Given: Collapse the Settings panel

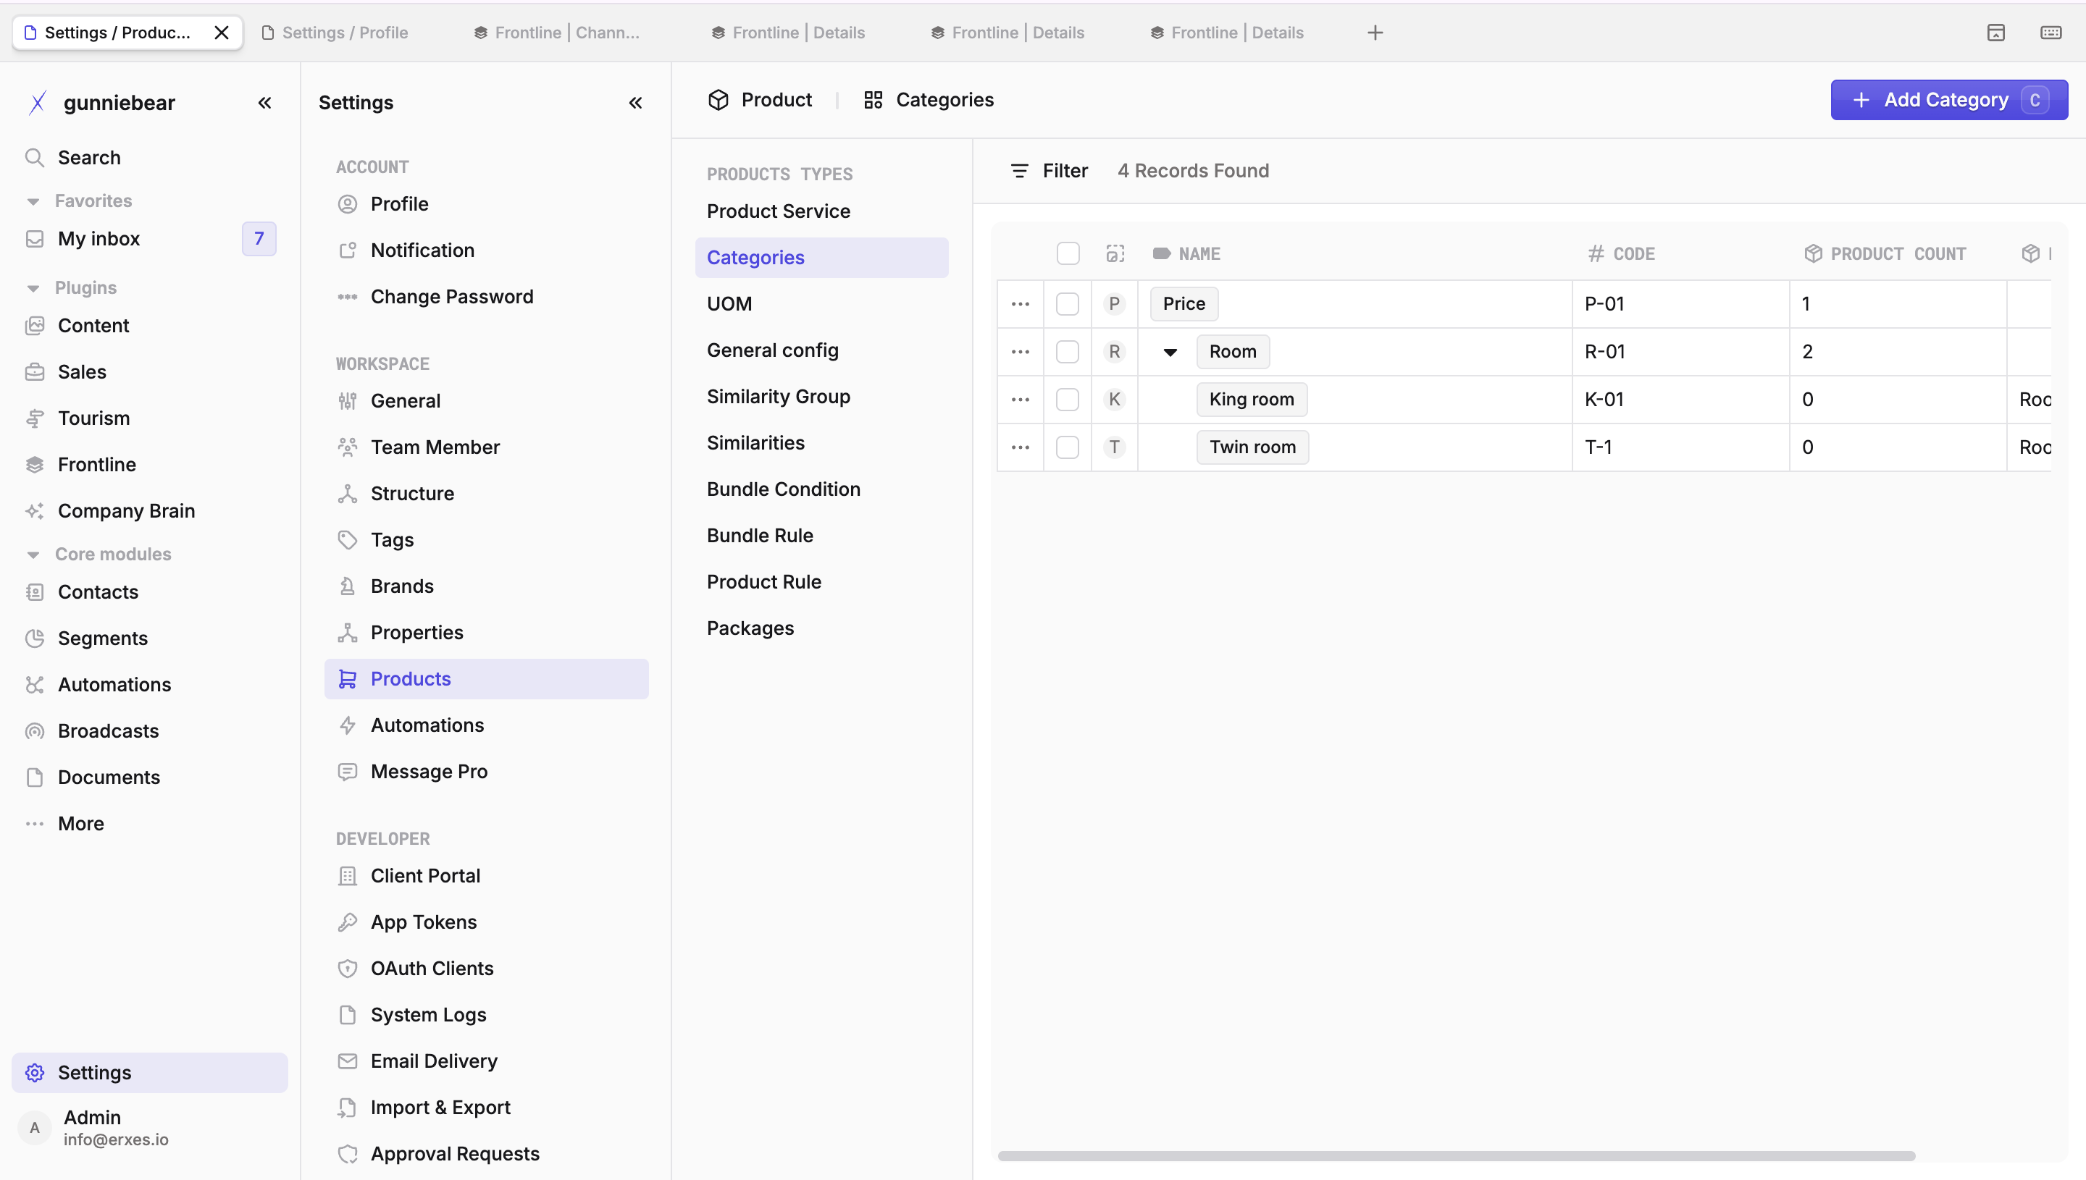Looking at the screenshot, I should 636,103.
